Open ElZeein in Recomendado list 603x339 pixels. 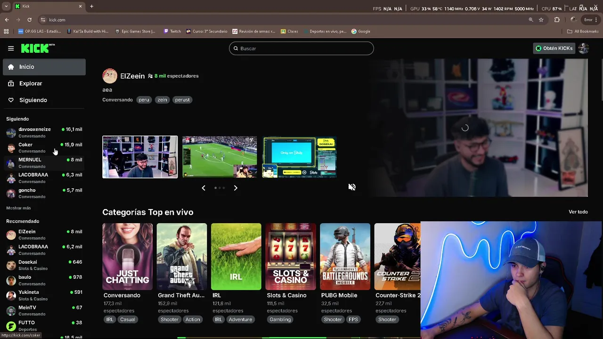tap(44, 234)
